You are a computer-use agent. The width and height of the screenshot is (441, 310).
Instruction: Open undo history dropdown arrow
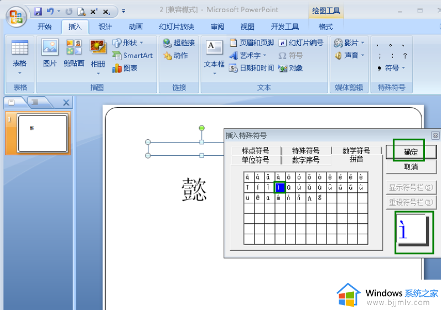tap(59, 12)
